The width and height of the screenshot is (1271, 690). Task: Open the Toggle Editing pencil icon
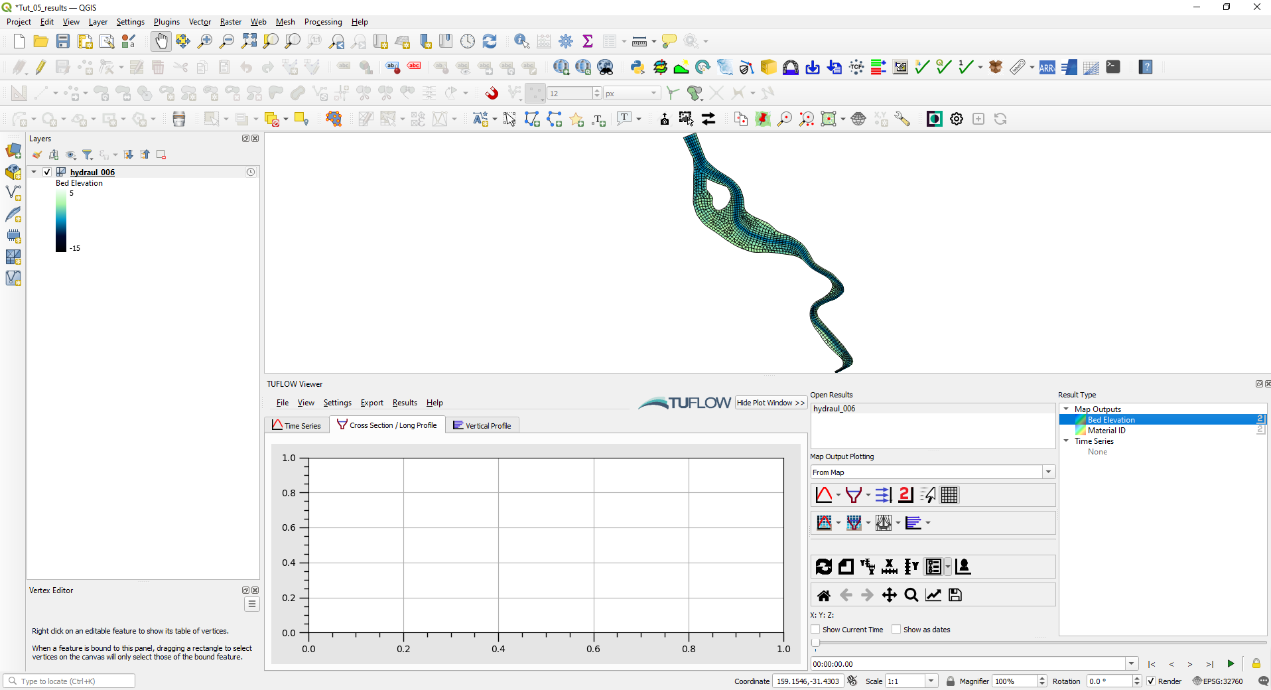coord(40,66)
